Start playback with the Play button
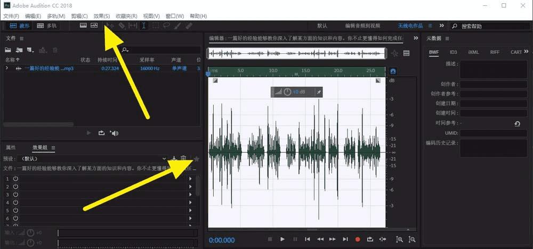The image size is (533, 249). [x=282, y=239]
